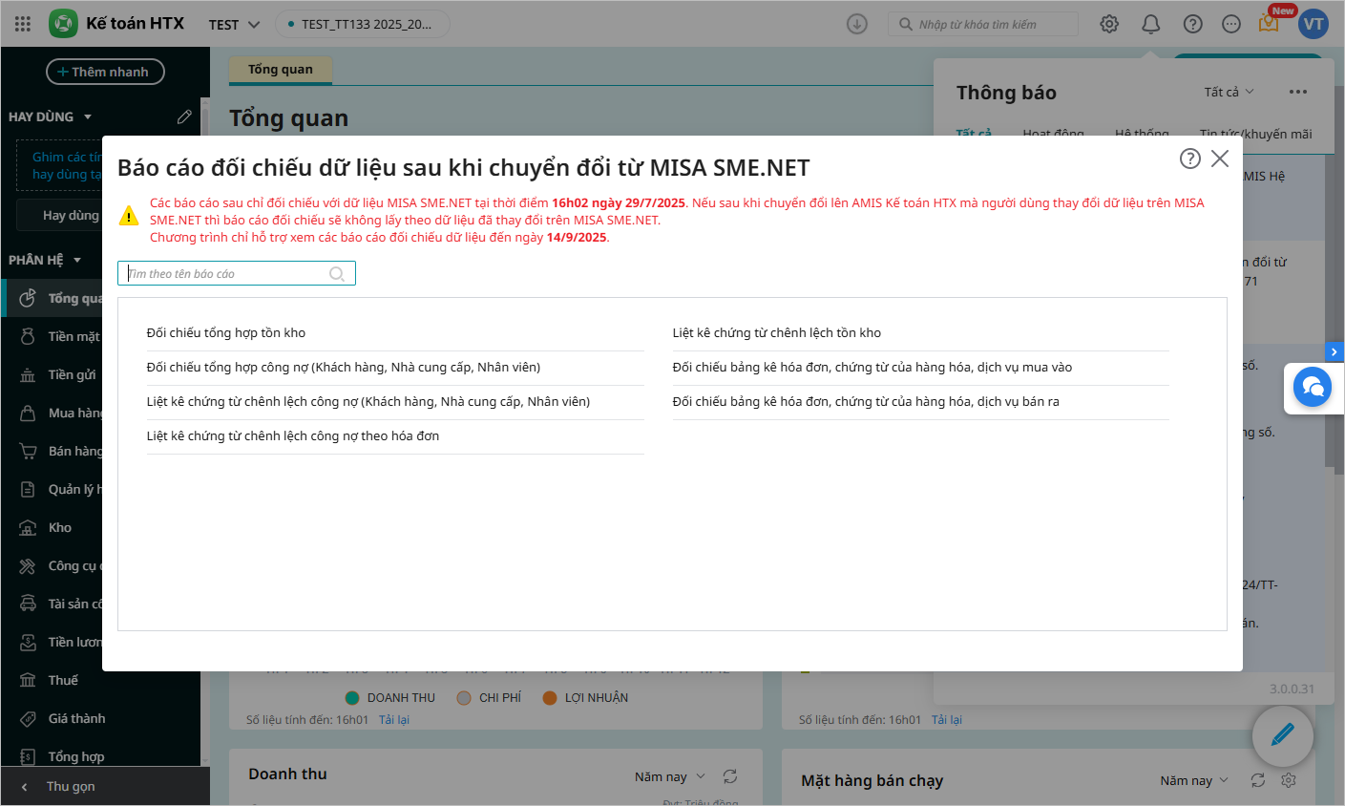This screenshot has width=1345, height=806.
Task: Open the Tất cả filter dropdown in notifications
Action: [1229, 92]
